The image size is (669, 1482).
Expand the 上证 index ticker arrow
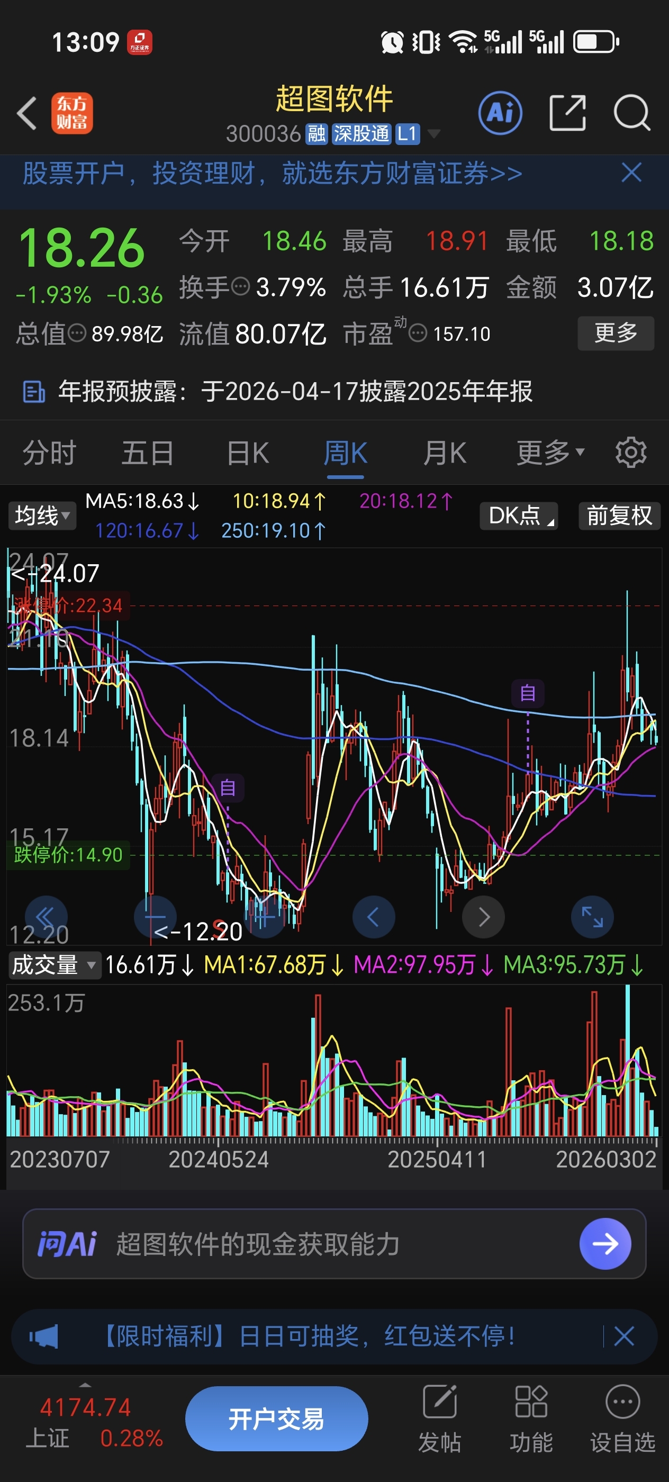85,1385
